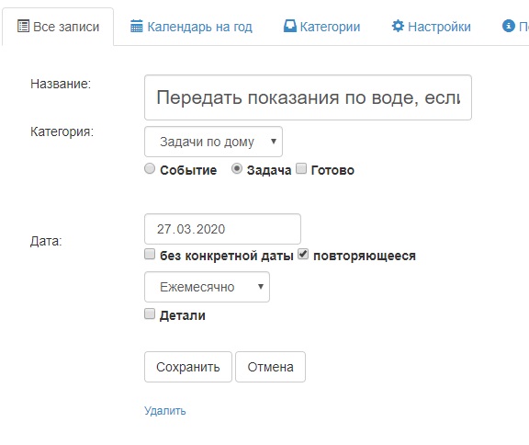Screen dimensions: 529x445
Task: Click the gear icon for Настройки
Action: [x=398, y=26]
